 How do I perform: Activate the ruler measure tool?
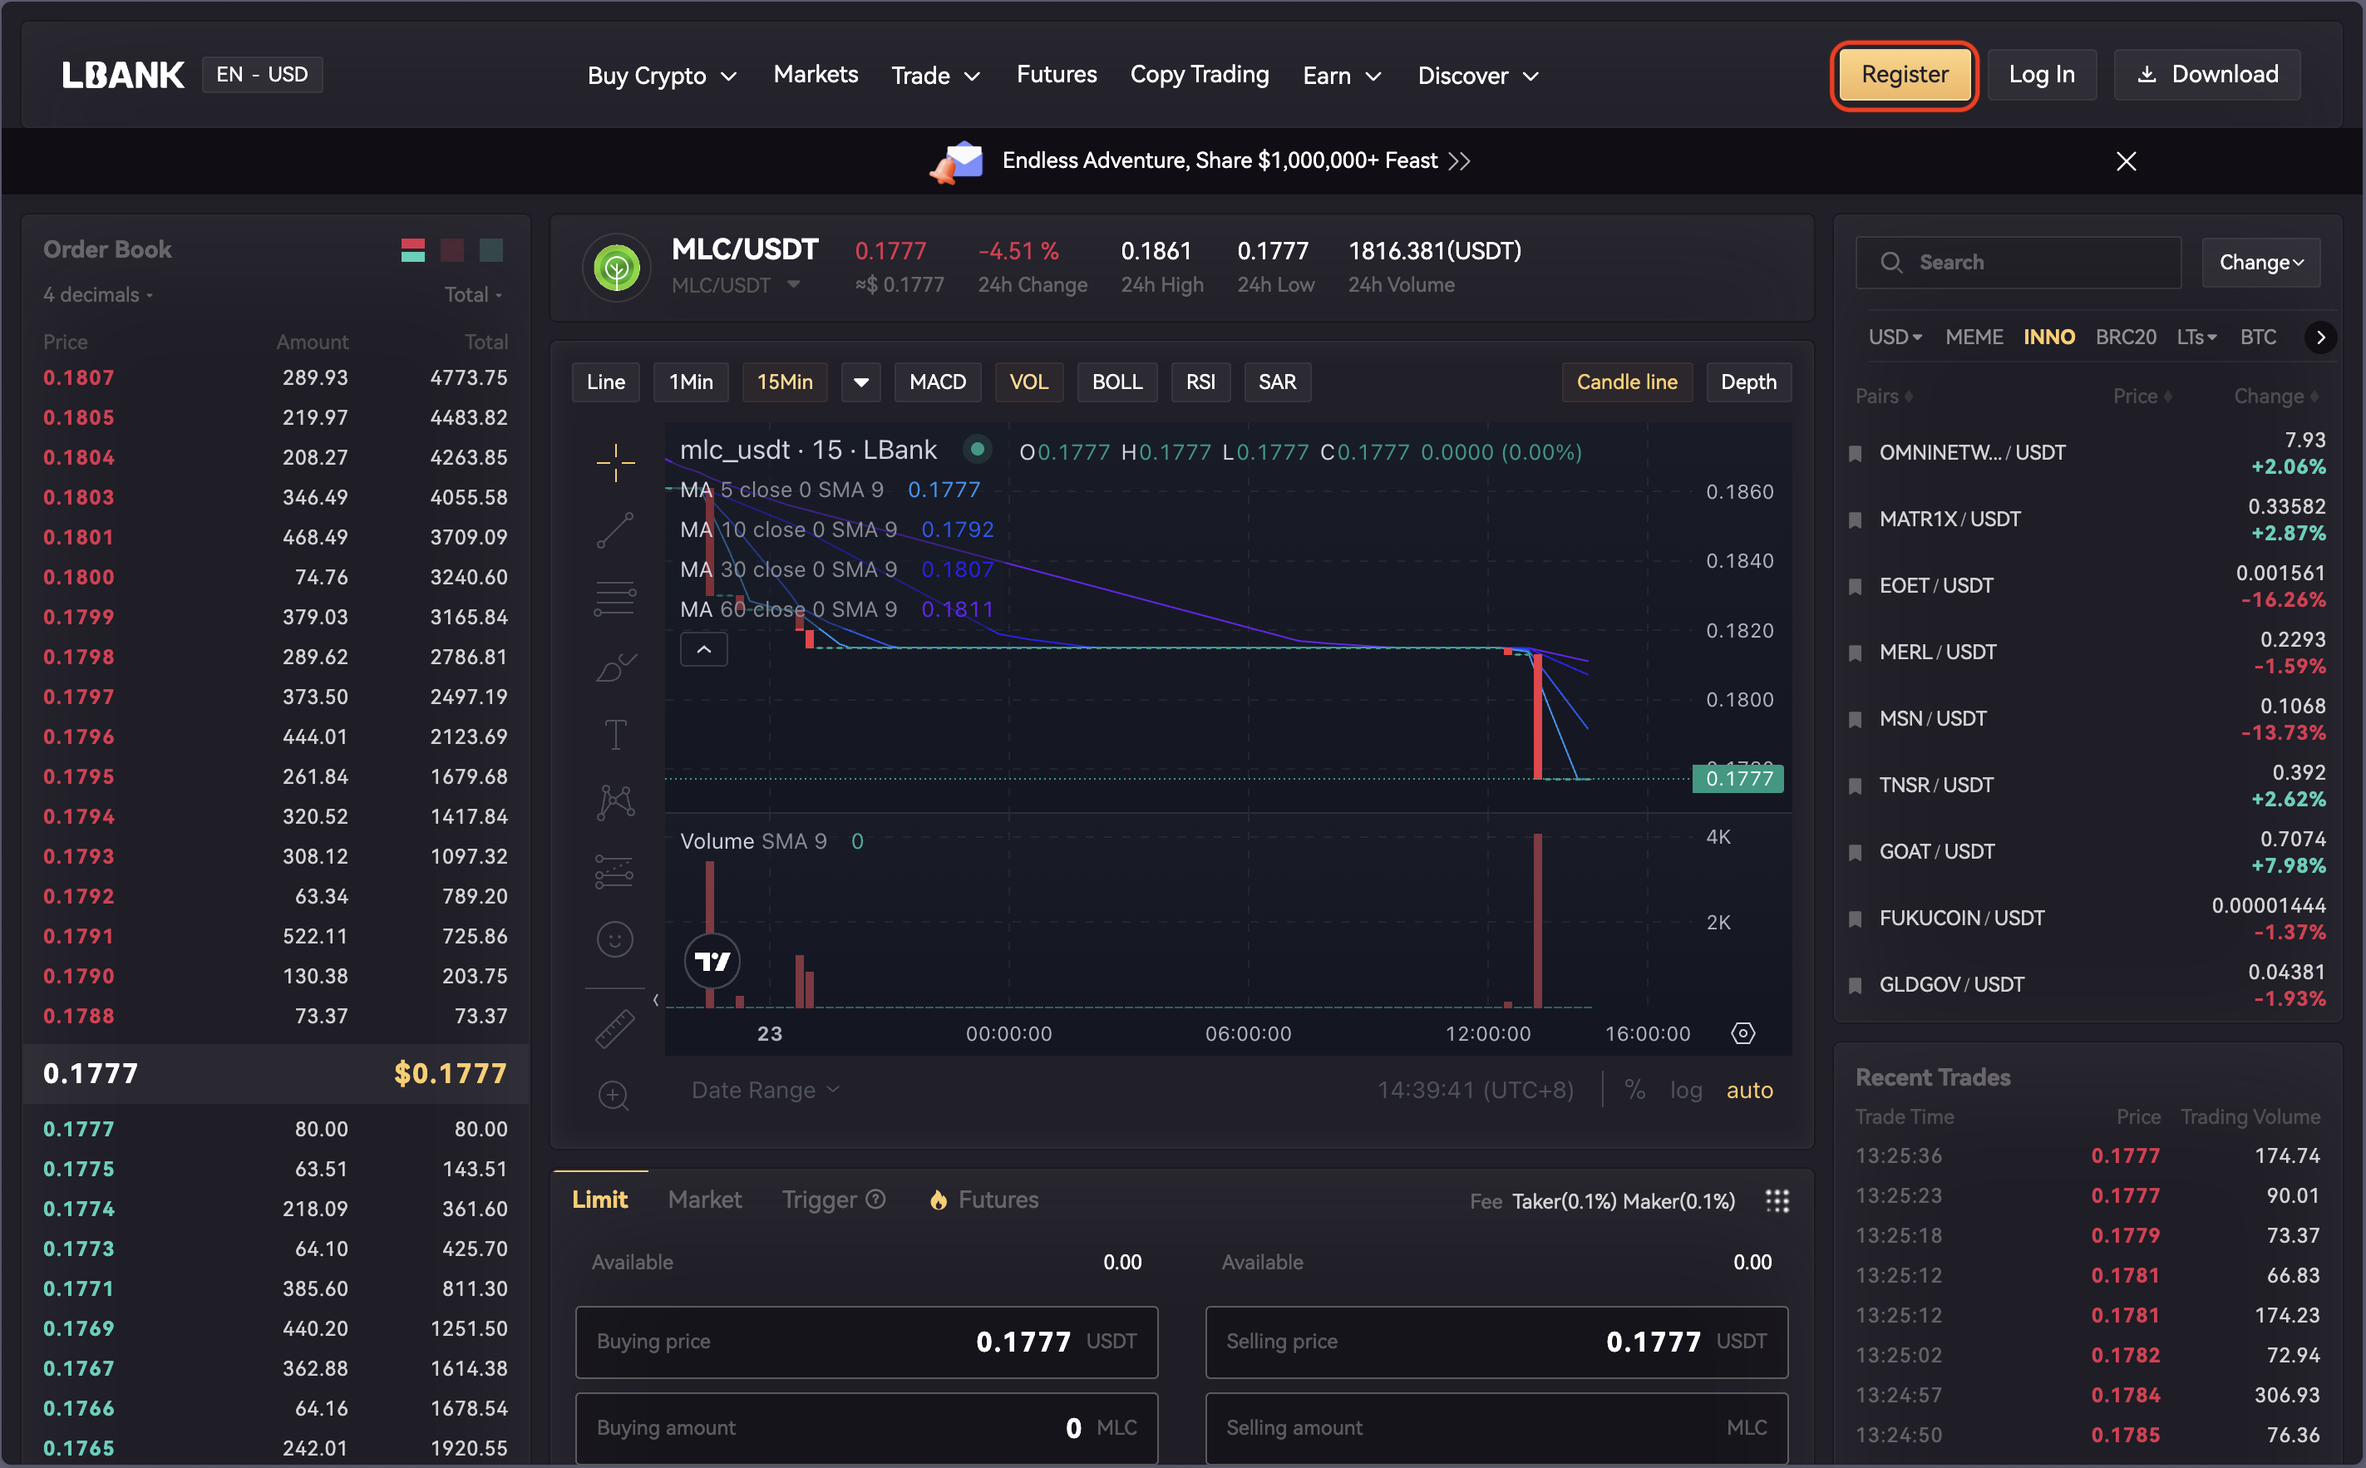(x=615, y=1028)
